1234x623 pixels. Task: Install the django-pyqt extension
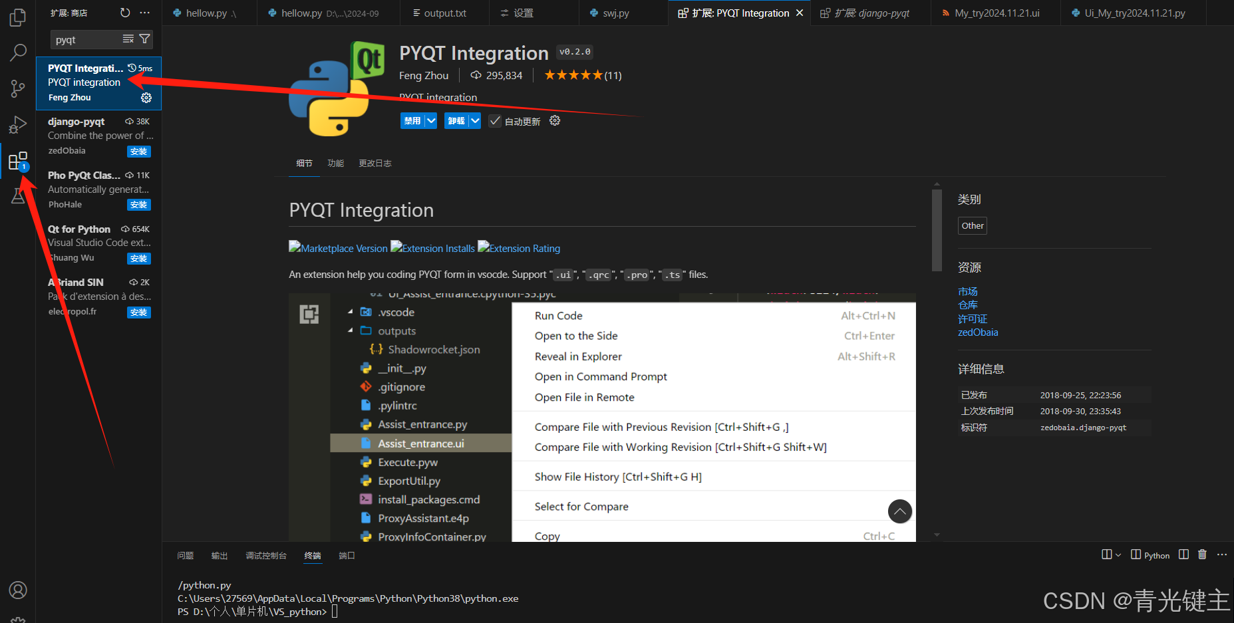tap(138, 151)
